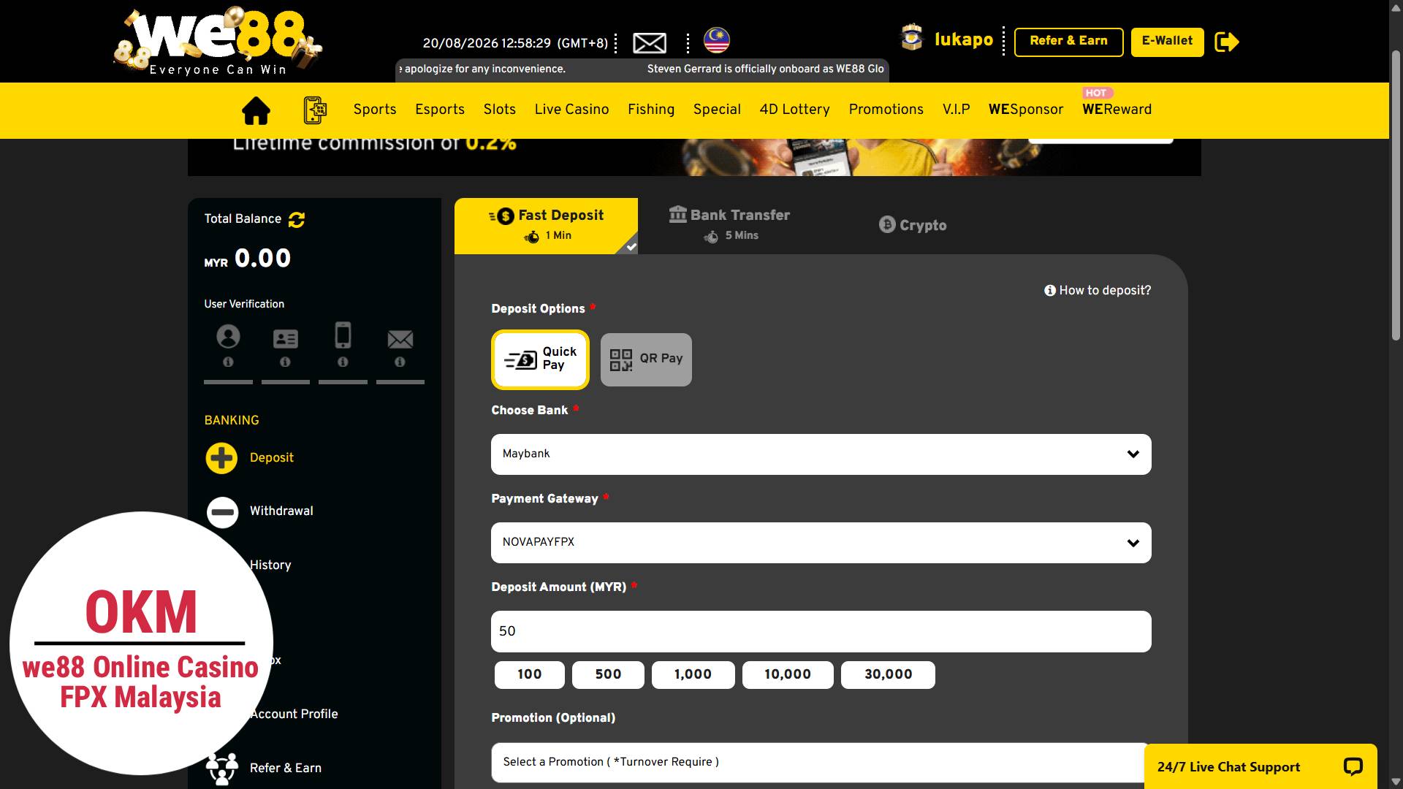The height and width of the screenshot is (789, 1403).
Task: Switch to the Crypto tab
Action: (913, 225)
